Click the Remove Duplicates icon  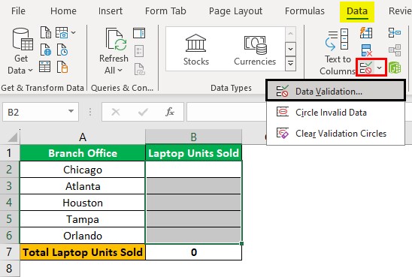click(x=366, y=50)
